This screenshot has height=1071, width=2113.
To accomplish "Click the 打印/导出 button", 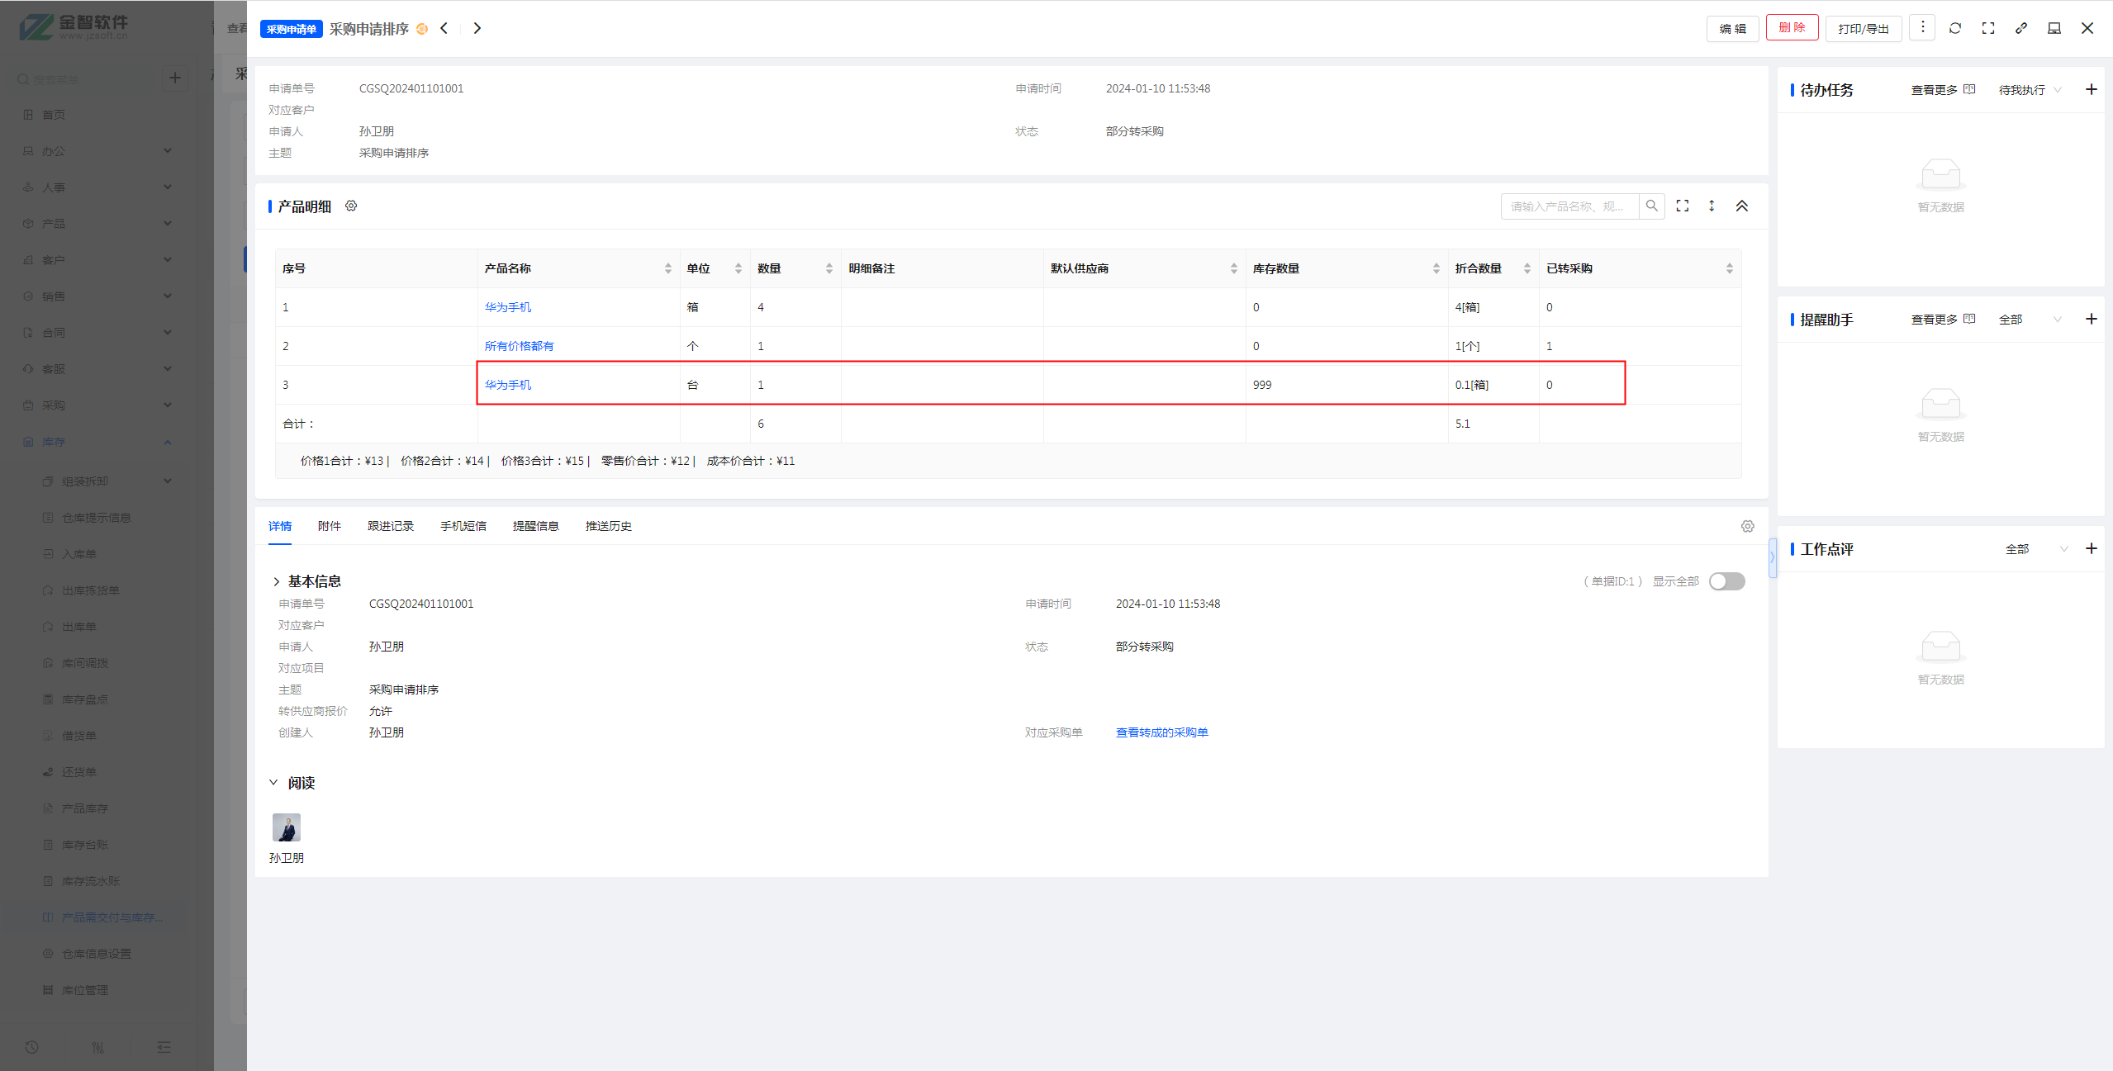I will point(1863,28).
